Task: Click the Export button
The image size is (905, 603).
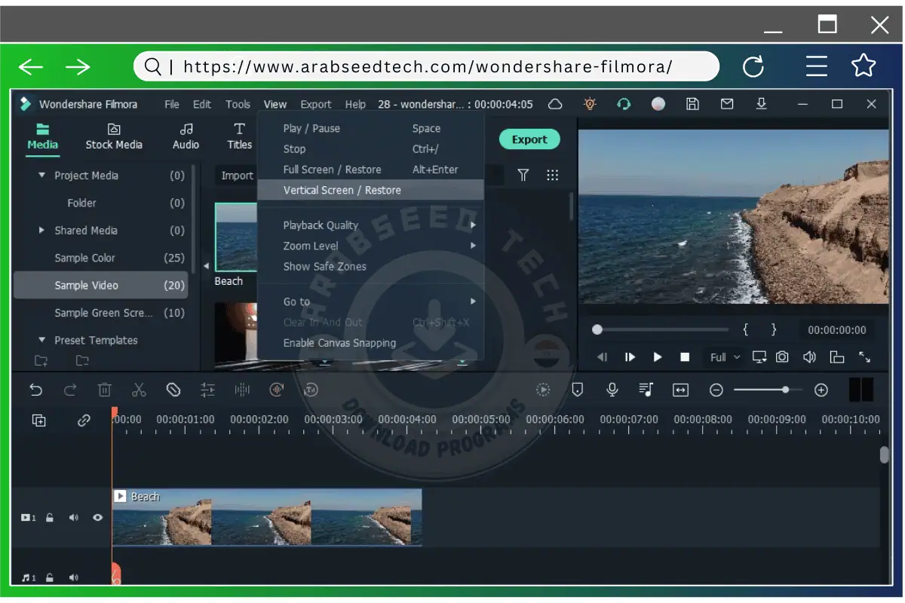Action: tap(529, 139)
